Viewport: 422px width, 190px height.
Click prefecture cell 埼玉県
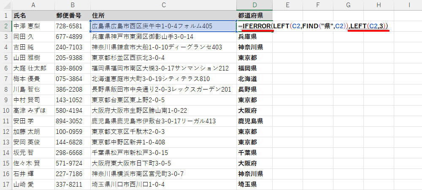(254, 185)
